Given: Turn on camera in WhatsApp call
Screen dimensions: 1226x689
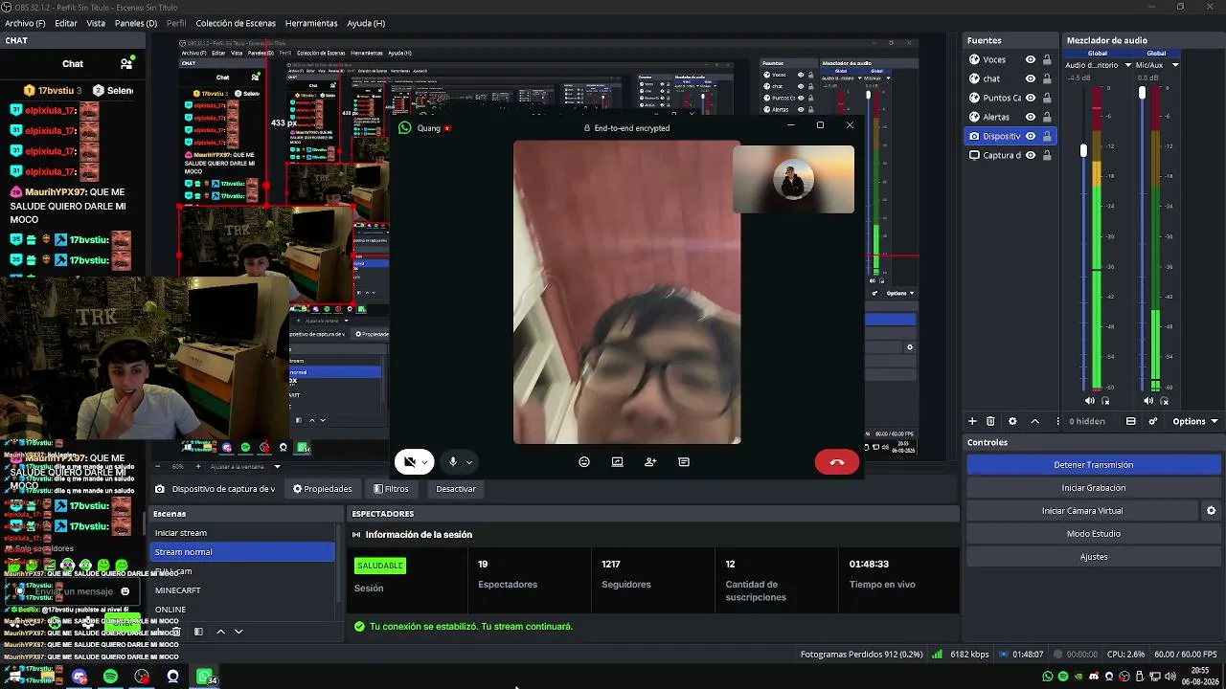Looking at the screenshot, I should pyautogui.click(x=409, y=462).
